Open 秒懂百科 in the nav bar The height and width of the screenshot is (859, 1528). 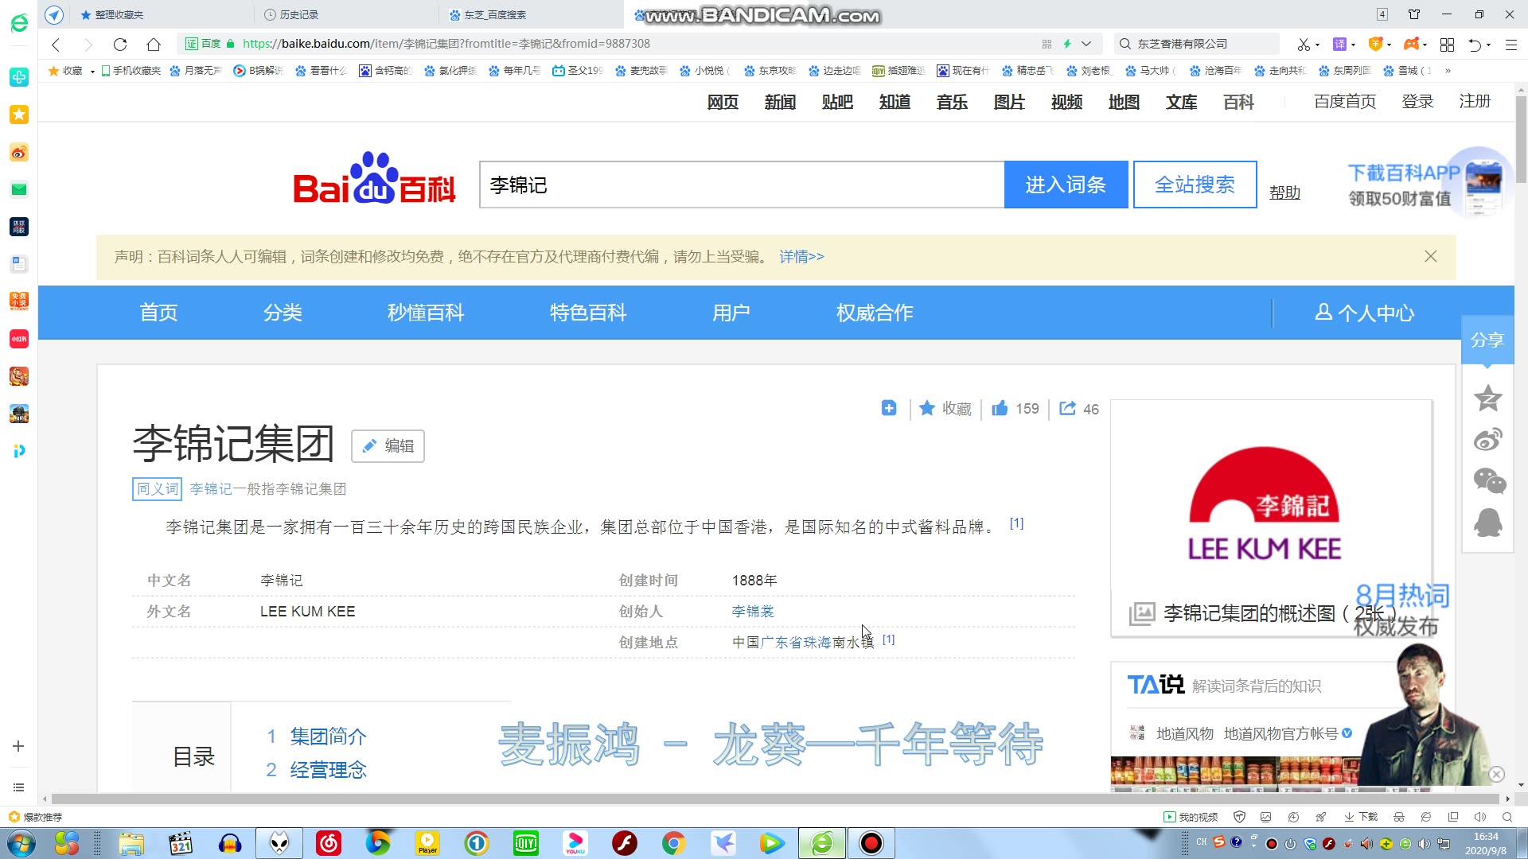426,313
